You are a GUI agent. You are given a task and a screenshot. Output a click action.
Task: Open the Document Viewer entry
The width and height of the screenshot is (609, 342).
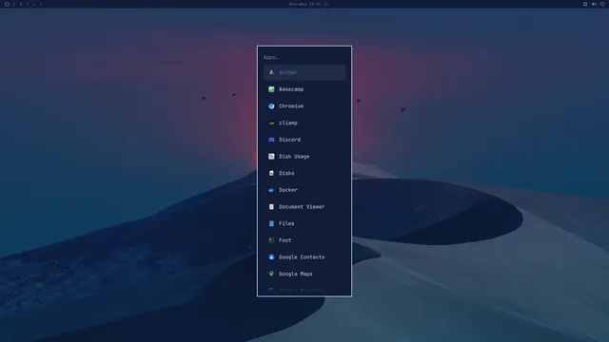click(x=304, y=207)
